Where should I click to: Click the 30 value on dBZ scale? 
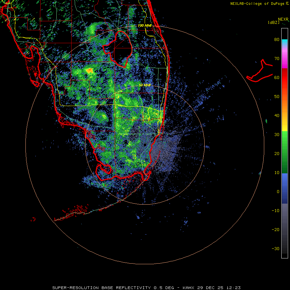[277, 135]
